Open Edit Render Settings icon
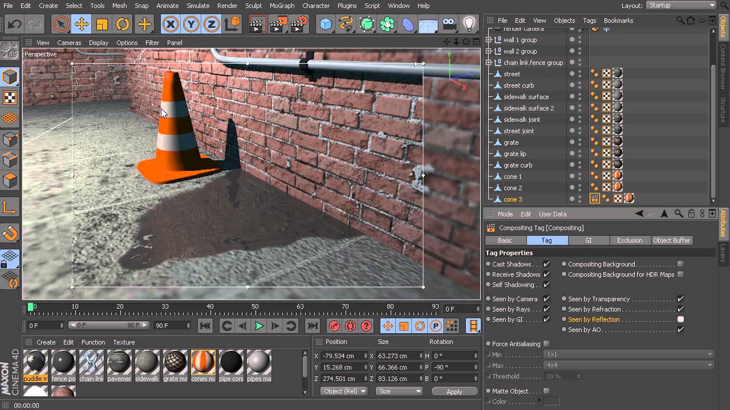This screenshot has height=410, width=730. tap(299, 24)
